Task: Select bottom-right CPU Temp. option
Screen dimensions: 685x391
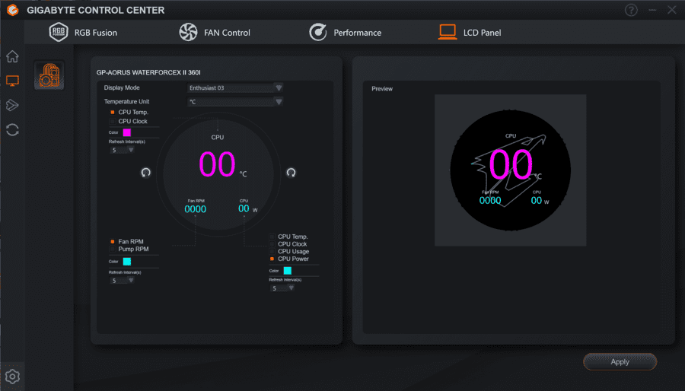Action: pos(288,237)
